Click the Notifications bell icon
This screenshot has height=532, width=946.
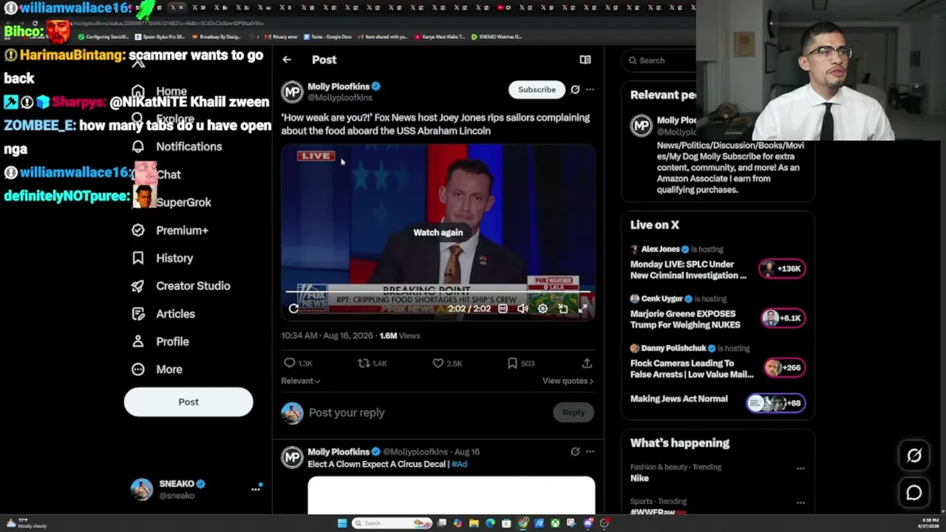click(138, 146)
